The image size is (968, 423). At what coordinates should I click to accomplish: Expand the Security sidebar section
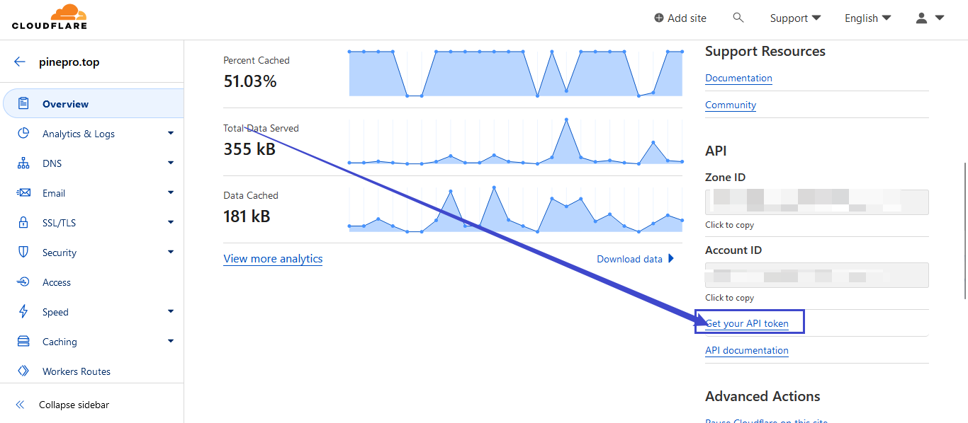[x=171, y=253]
